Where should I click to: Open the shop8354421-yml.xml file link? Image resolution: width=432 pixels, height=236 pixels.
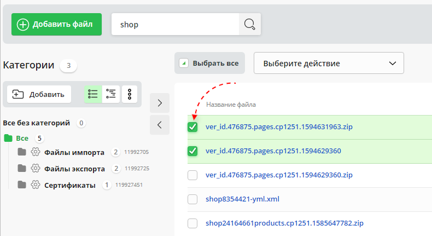[242, 199]
